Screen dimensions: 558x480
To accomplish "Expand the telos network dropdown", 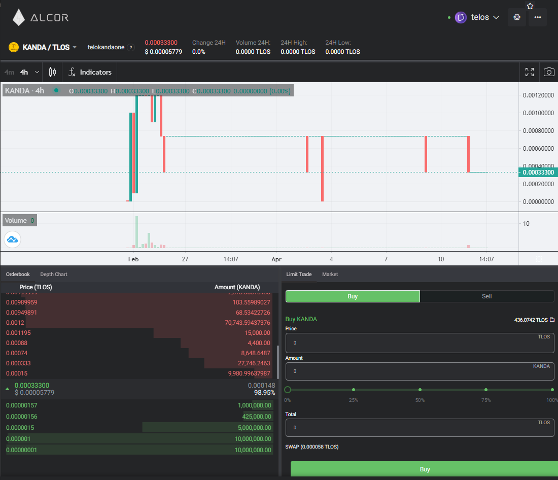I will [x=496, y=17].
